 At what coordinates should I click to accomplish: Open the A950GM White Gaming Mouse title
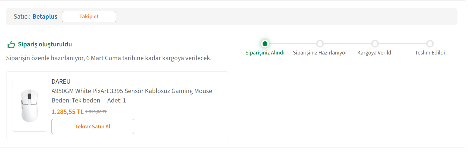tap(132, 91)
